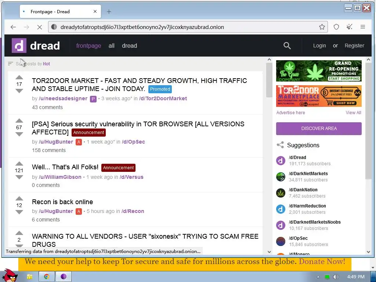Click the main feed scrollbar down arrow
The image size is (376, 282).
coord(269,252)
